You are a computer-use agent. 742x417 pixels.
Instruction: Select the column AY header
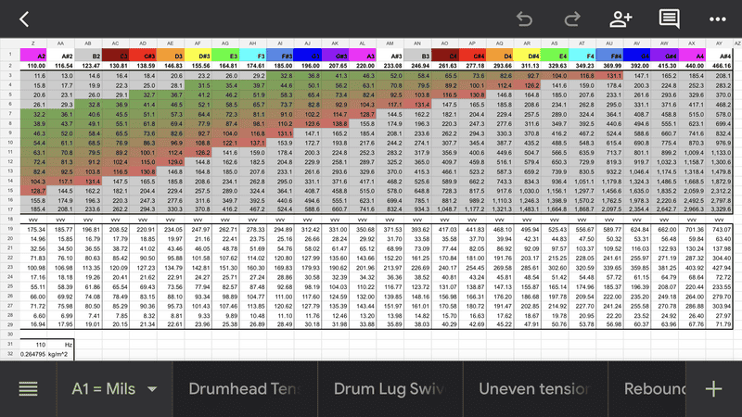[x=721, y=43]
